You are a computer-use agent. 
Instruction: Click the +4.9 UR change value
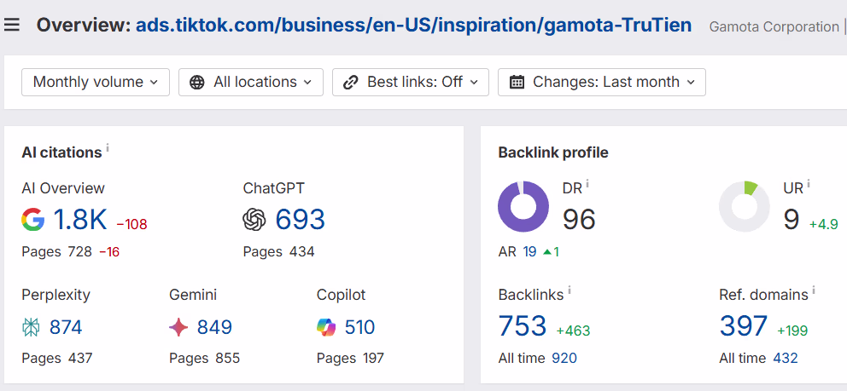pyautogui.click(x=824, y=224)
